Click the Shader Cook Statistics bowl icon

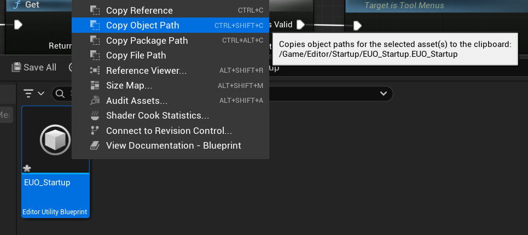coord(95,115)
